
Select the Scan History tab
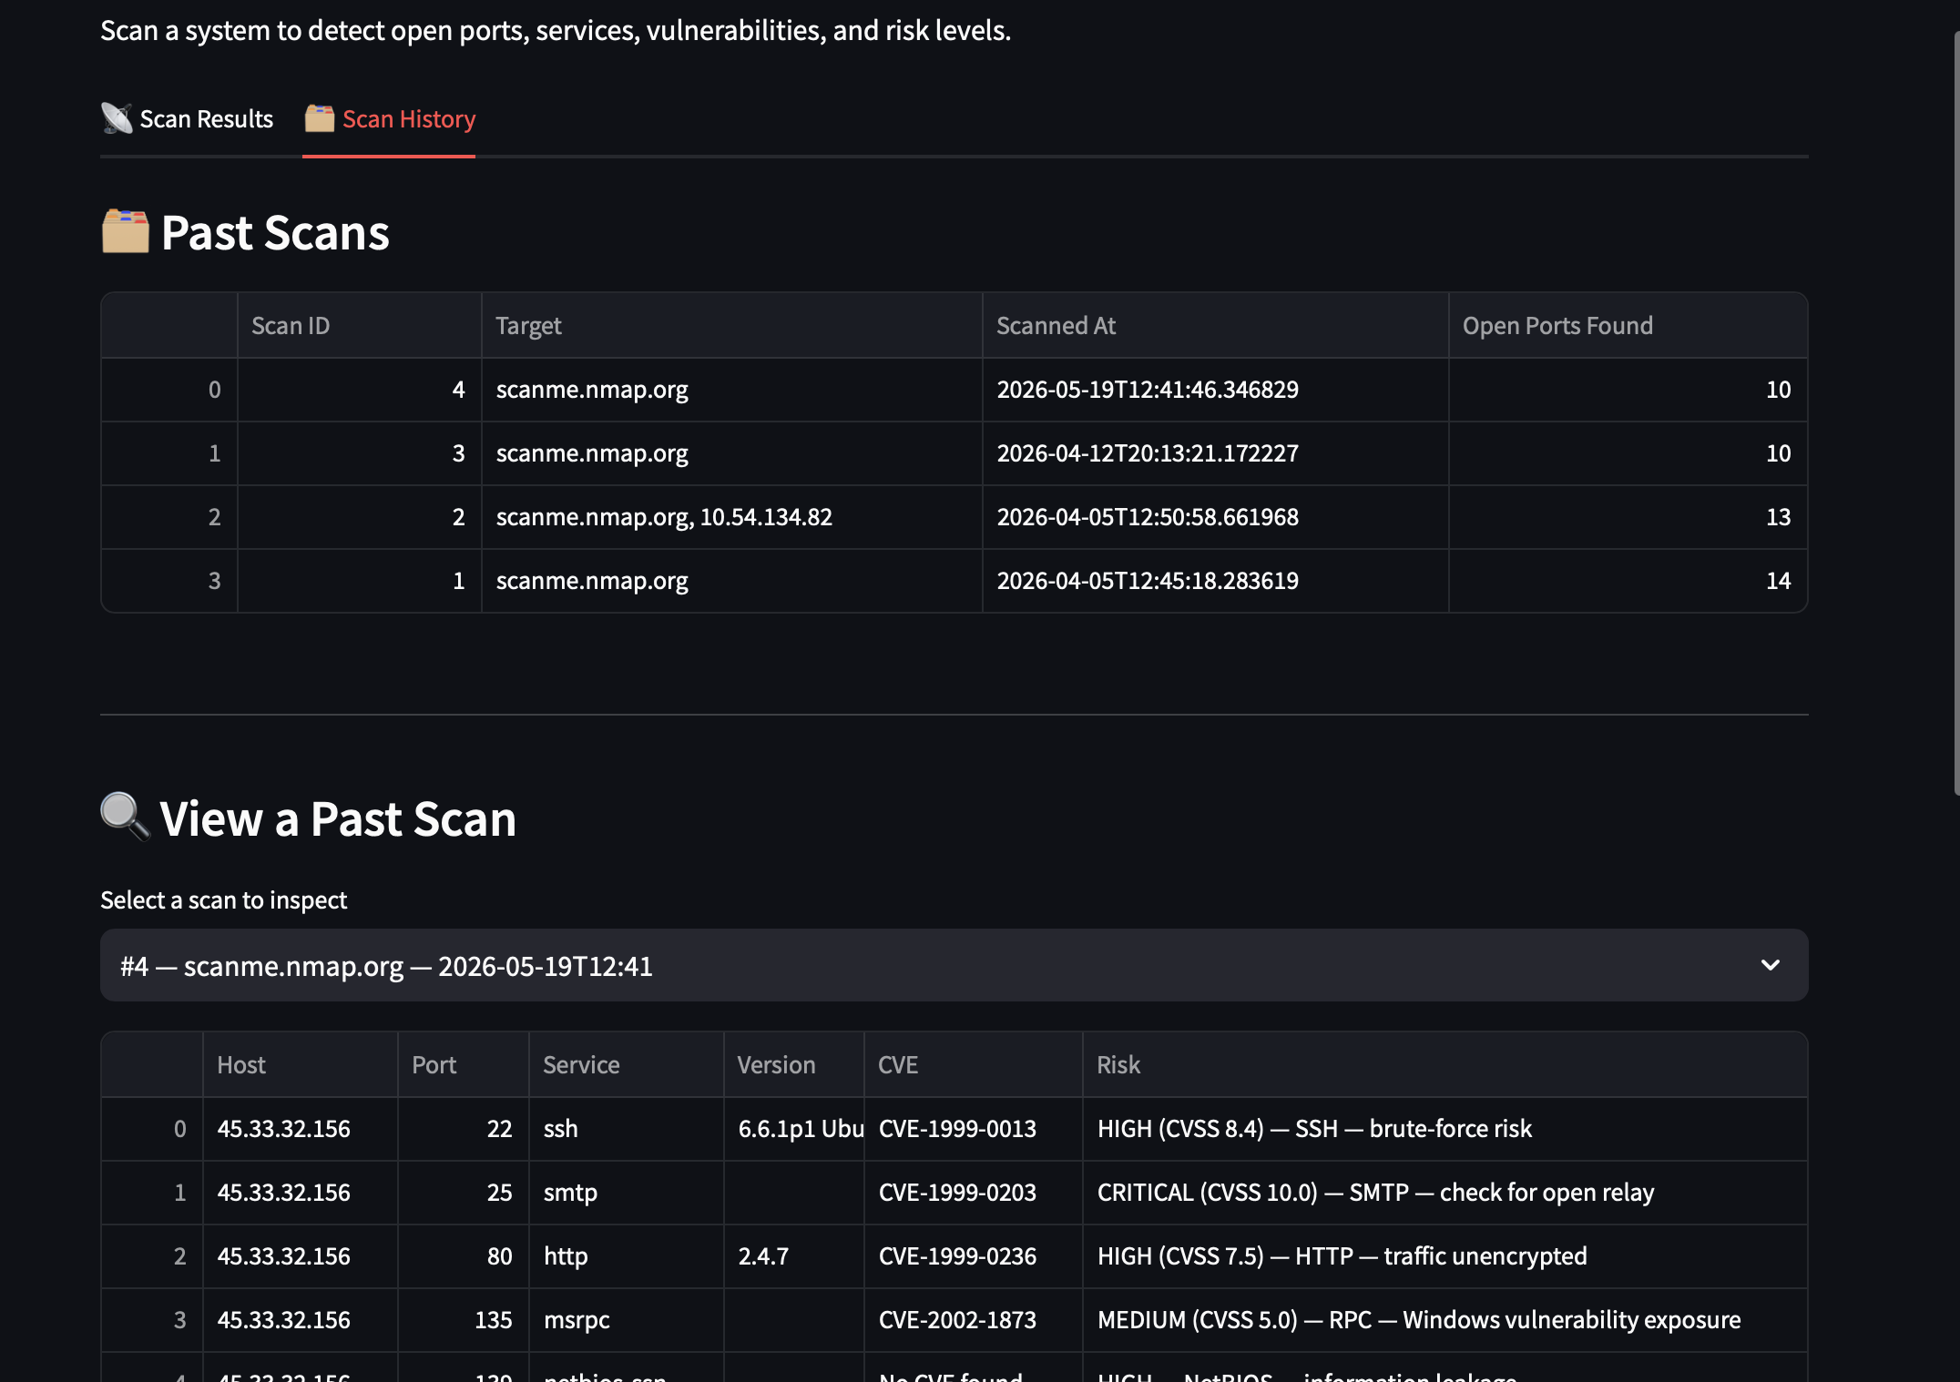point(389,119)
